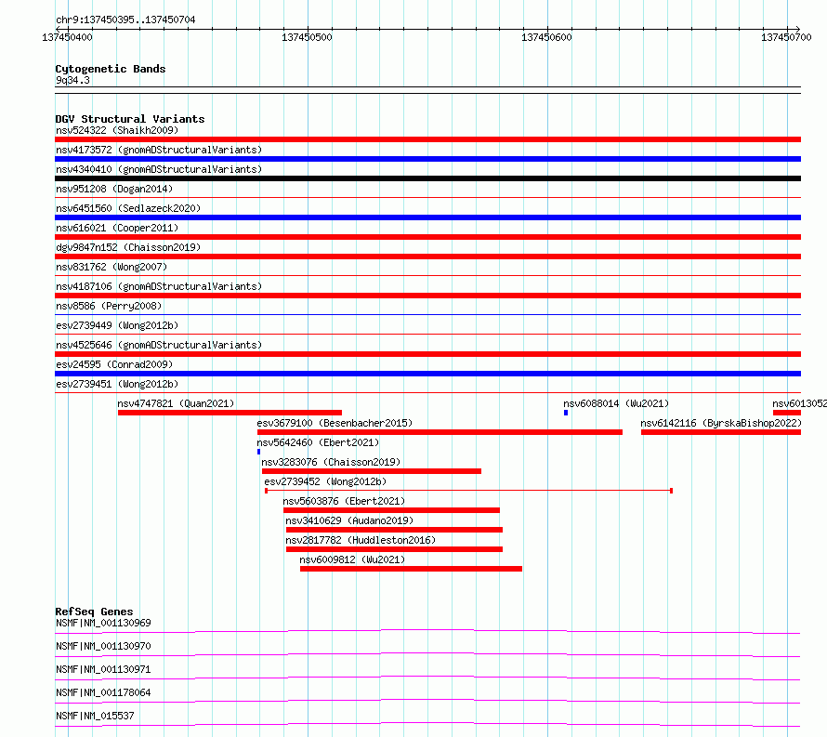Open the NSMF|NM_001178064 transcript label
Screen dimensions: 827x737
click(103, 692)
